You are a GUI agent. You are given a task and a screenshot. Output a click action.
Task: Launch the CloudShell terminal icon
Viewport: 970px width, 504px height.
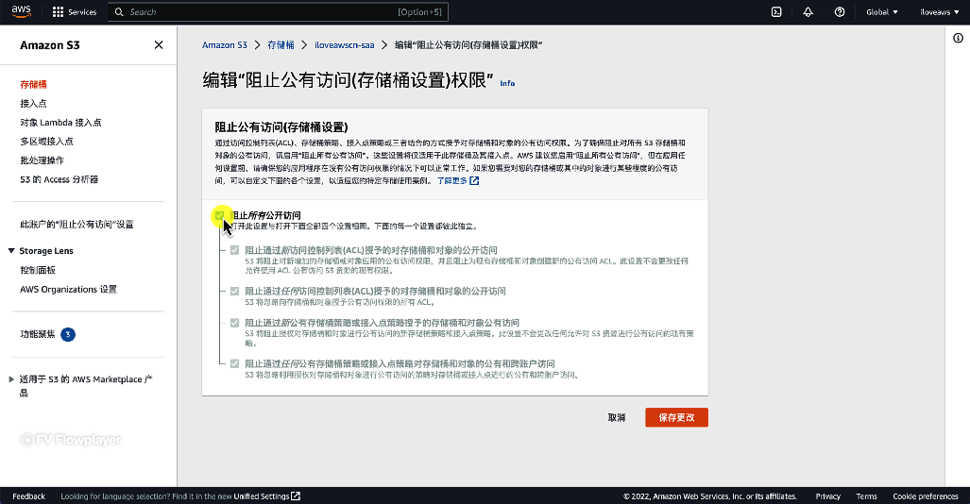pos(776,11)
